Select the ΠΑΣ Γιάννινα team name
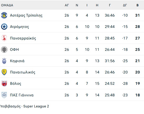 22,95
